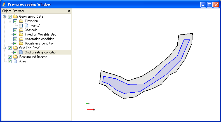Select the Background Images label
Screen dimensions: 221x122
pos(33,57)
